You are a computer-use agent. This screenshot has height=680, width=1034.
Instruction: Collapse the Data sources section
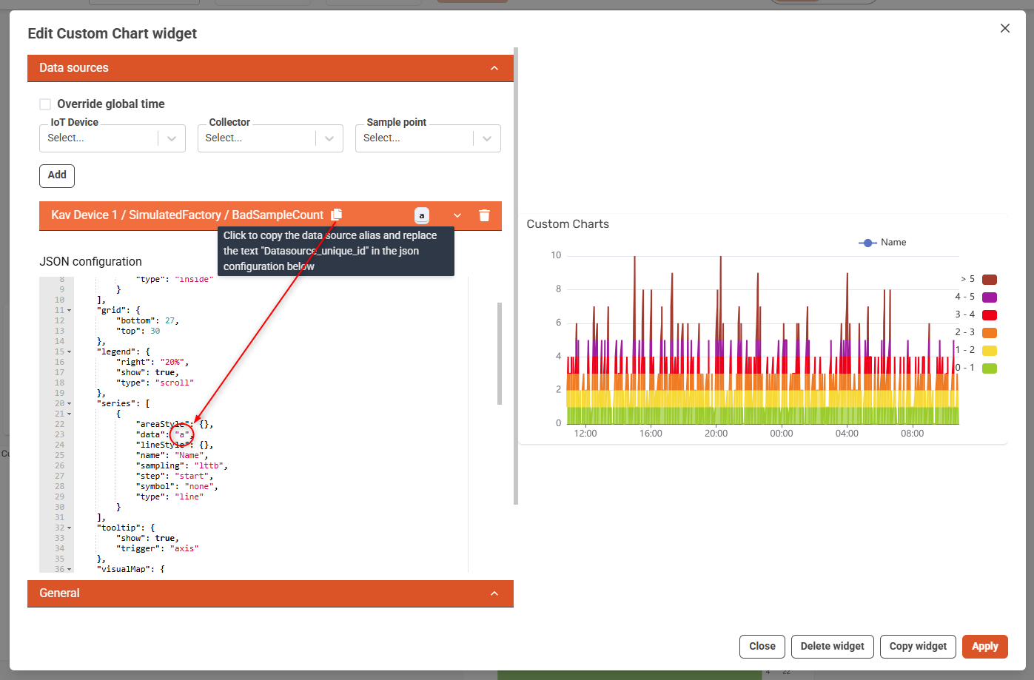coord(494,68)
